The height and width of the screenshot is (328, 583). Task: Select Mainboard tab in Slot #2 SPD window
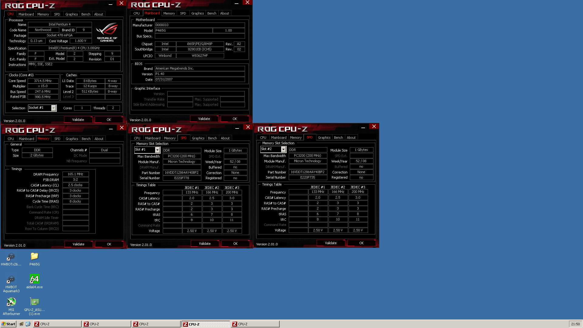[279, 138]
